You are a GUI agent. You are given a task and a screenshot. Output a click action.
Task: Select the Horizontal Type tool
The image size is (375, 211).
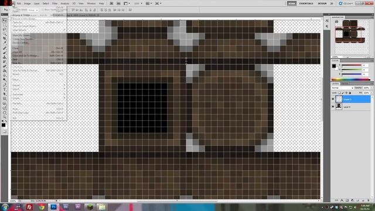(x=4, y=90)
